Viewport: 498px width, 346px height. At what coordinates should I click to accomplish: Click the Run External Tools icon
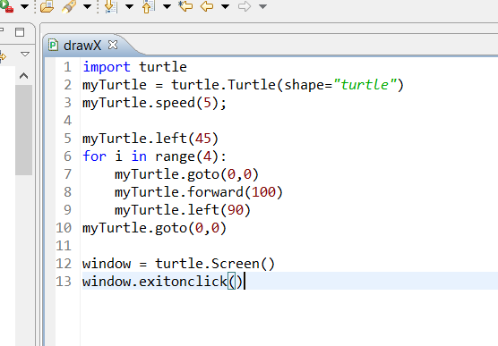pyautogui.click(x=6, y=6)
